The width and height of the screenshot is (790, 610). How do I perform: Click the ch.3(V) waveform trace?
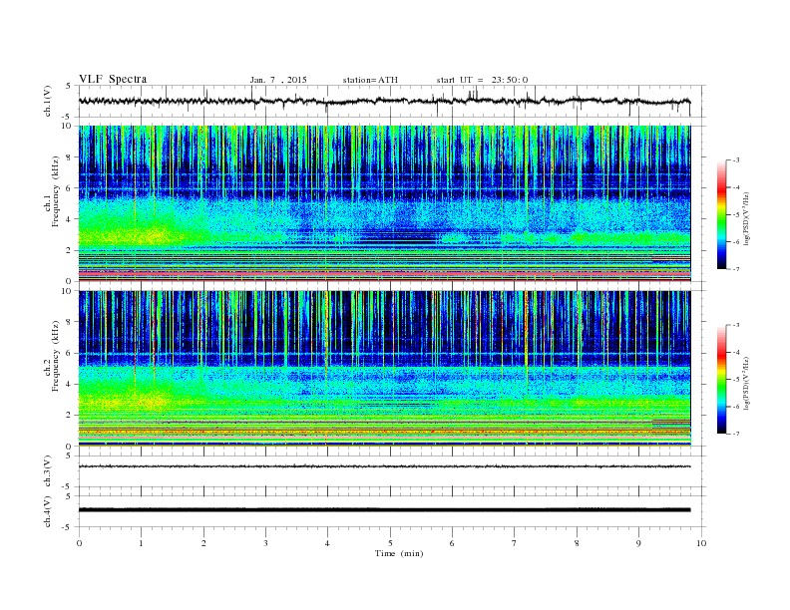384,466
